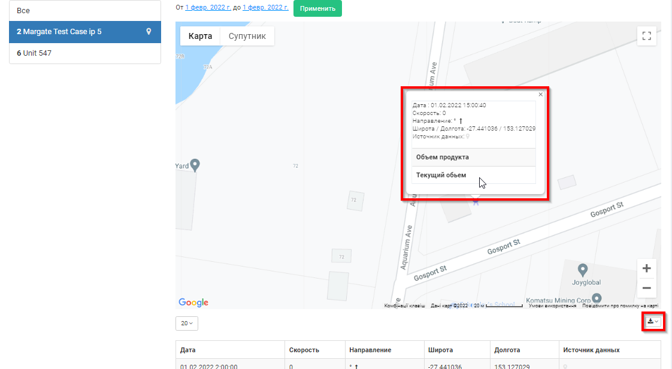
Task: Click the Google logo on the map
Action: tap(193, 303)
